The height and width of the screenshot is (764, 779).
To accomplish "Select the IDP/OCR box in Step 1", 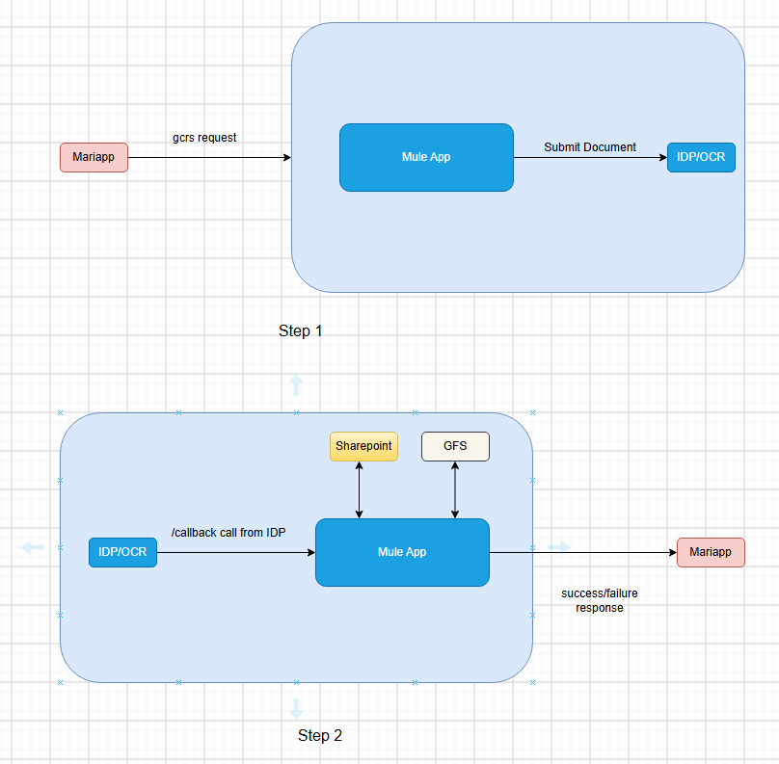I will 701,157.
